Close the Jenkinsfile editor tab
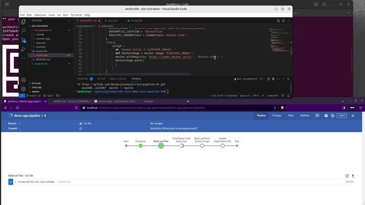This screenshot has height=205, width=365. click(x=99, y=20)
